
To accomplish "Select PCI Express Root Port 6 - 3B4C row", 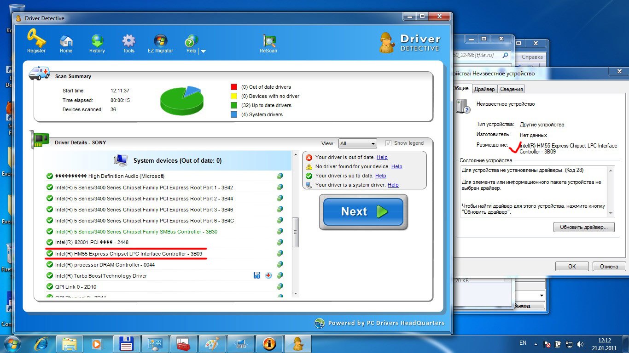I will (x=165, y=221).
